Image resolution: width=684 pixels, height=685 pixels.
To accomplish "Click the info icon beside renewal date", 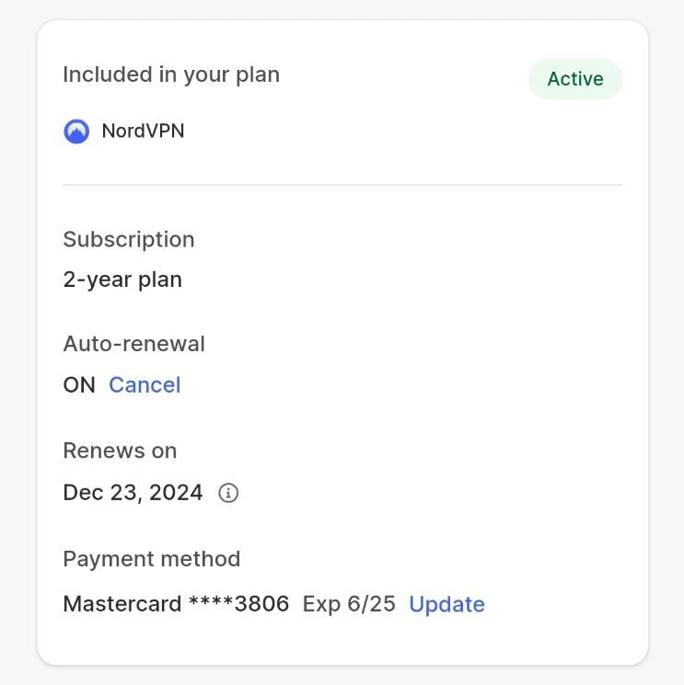I will click(x=228, y=493).
